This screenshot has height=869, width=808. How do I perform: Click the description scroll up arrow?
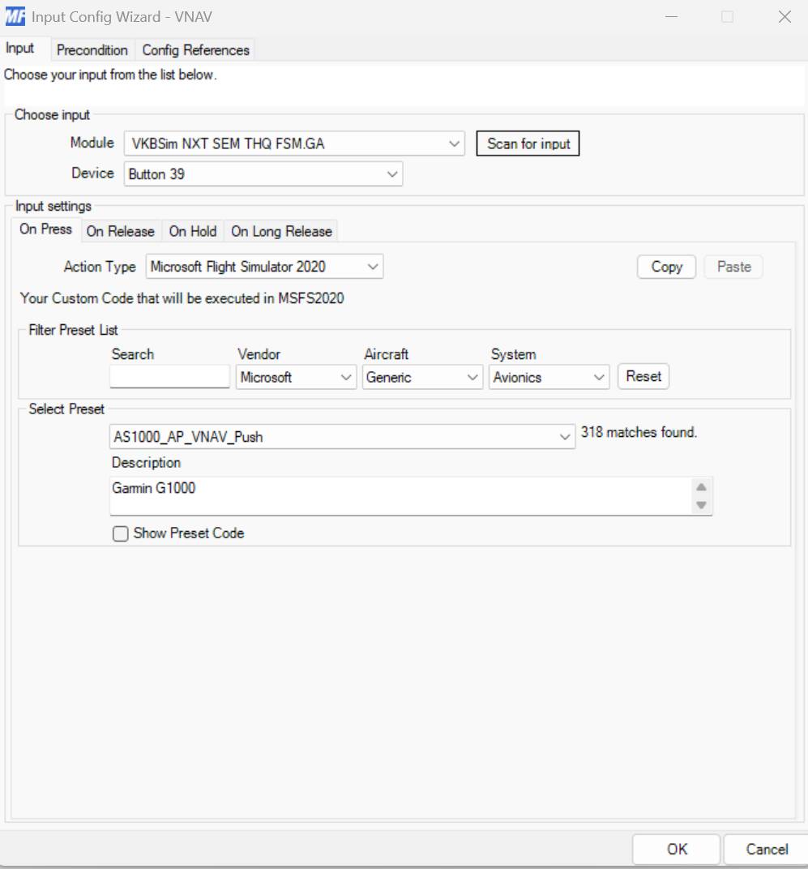tap(701, 487)
